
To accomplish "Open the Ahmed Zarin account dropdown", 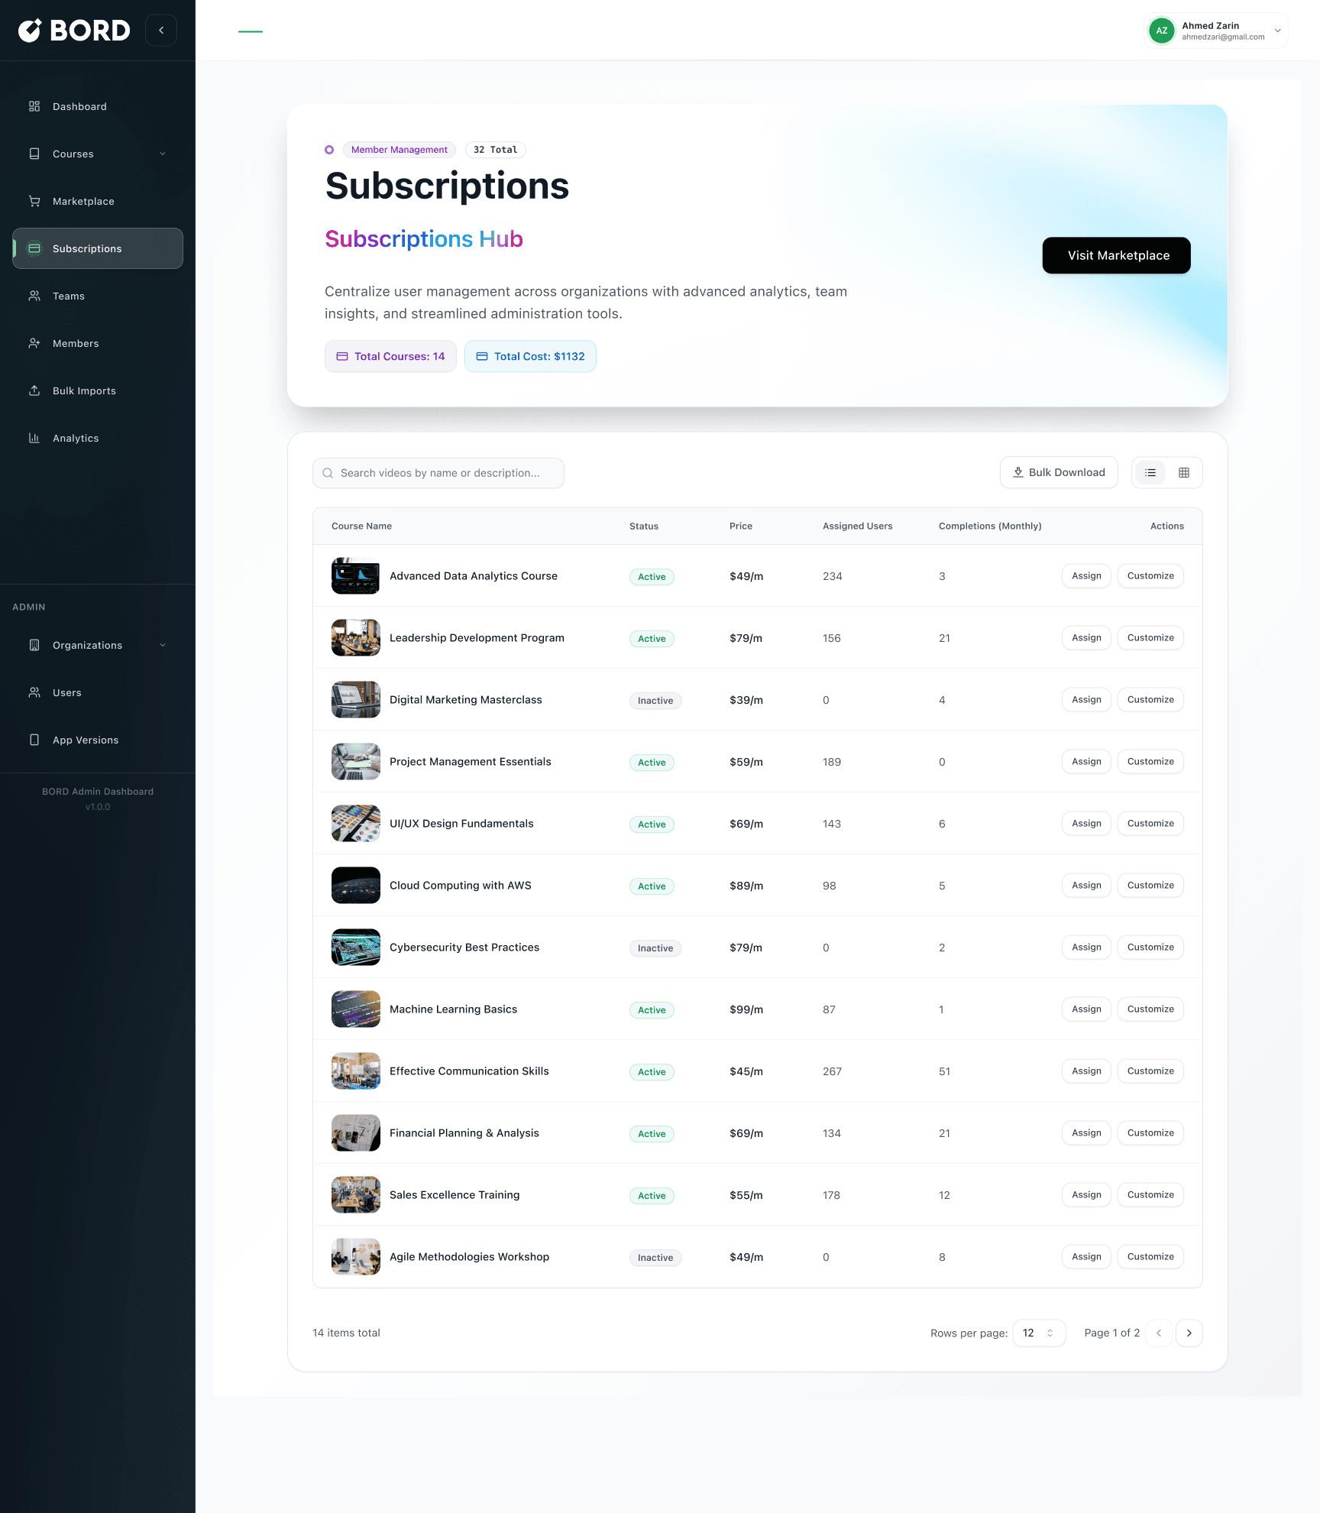I will (1216, 31).
